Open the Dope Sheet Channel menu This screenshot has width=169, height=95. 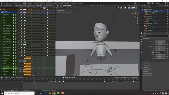coord(30,6)
